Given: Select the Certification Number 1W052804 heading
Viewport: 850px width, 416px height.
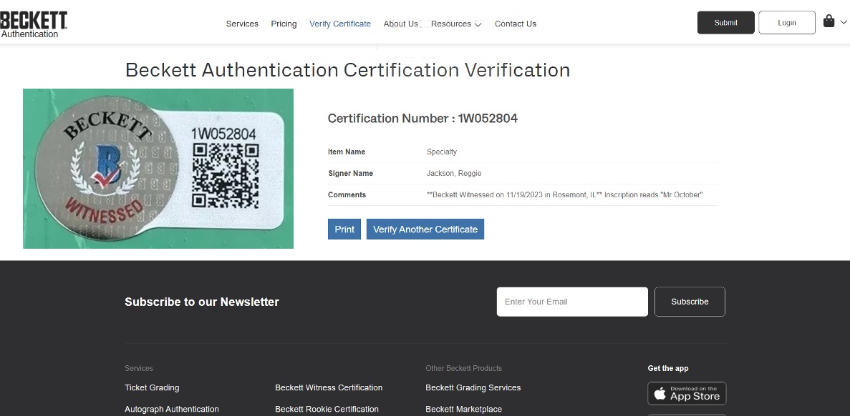Looking at the screenshot, I should click(x=422, y=119).
